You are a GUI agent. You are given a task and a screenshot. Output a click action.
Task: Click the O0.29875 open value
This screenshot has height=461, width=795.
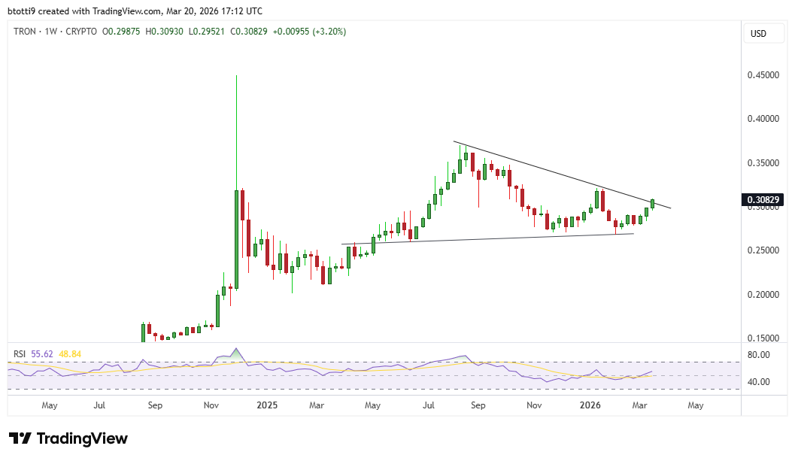pos(123,32)
